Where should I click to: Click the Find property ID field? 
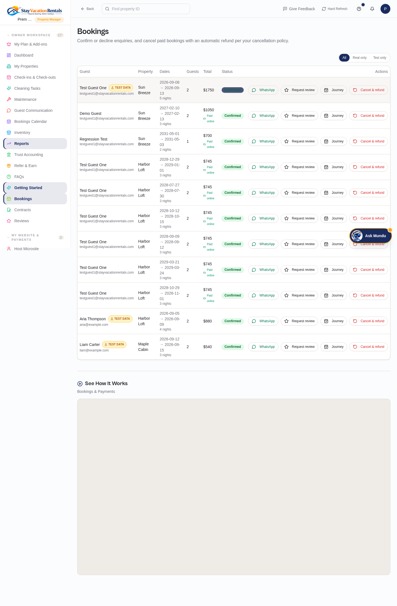coord(146,9)
